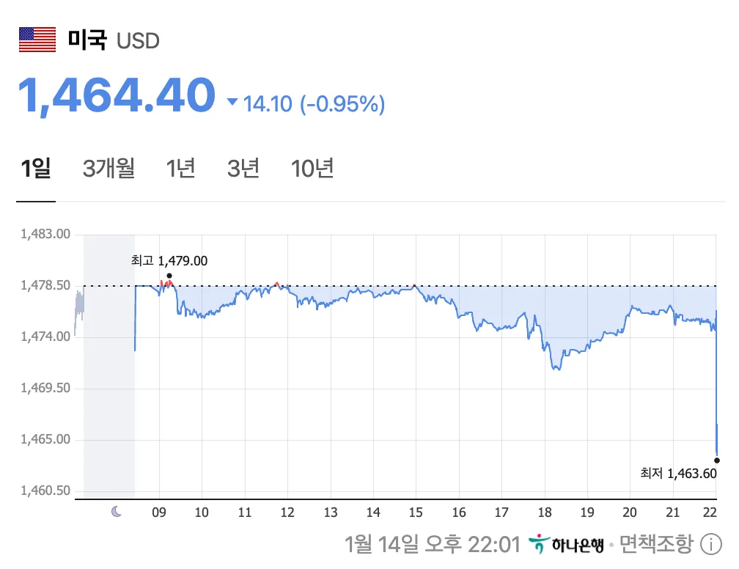Select the Hana Bank logo icon
The image size is (739, 569).
537,544
